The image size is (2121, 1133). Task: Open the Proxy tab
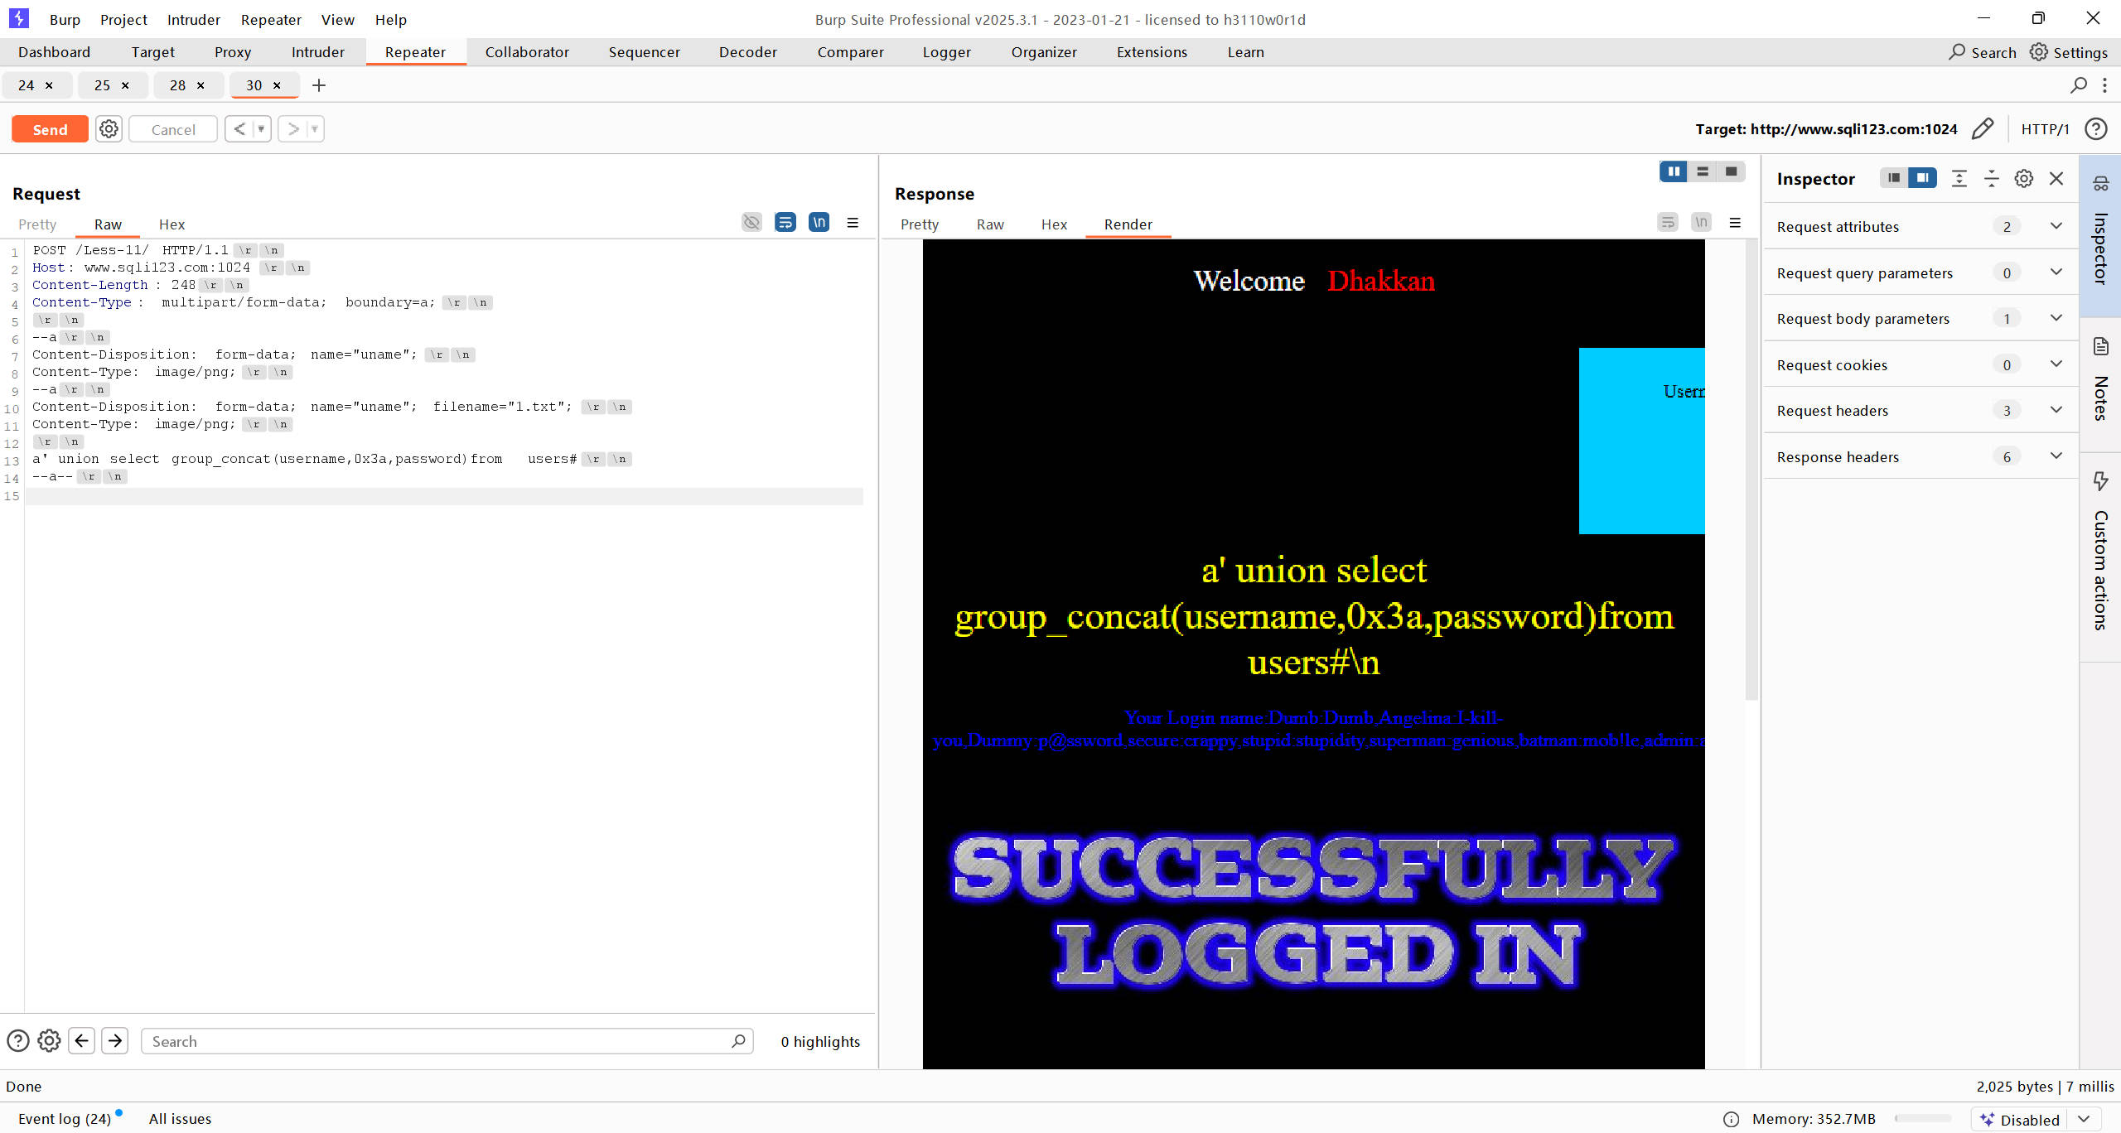(x=233, y=52)
